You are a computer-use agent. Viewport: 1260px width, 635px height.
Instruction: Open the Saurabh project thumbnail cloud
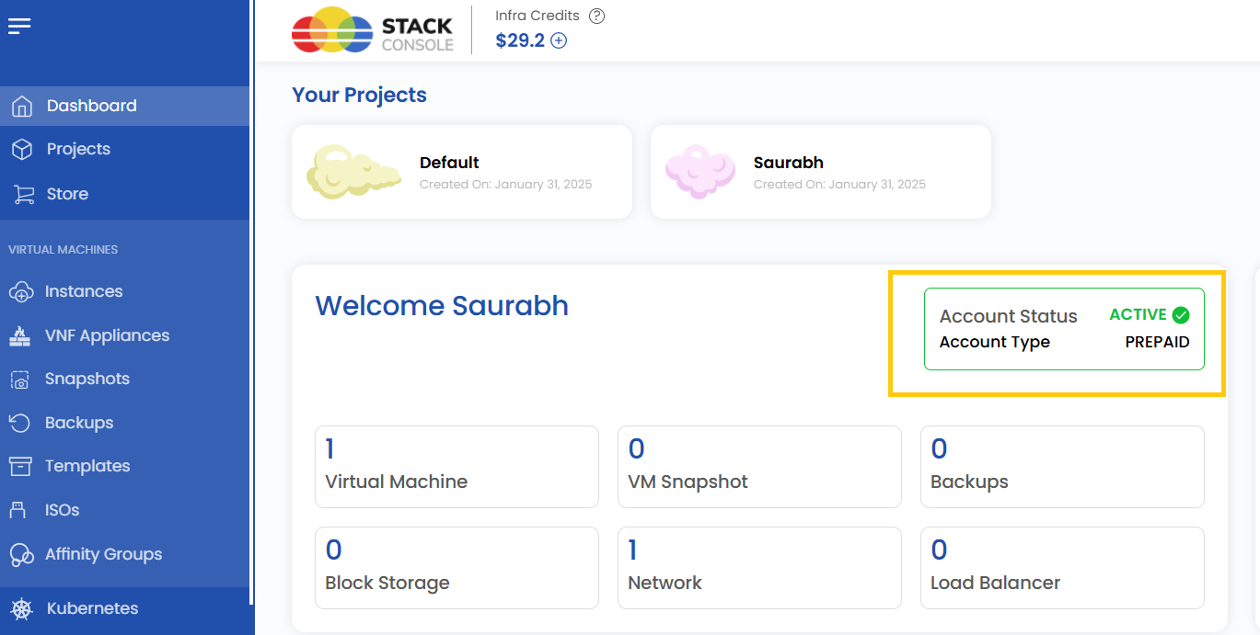click(x=700, y=171)
